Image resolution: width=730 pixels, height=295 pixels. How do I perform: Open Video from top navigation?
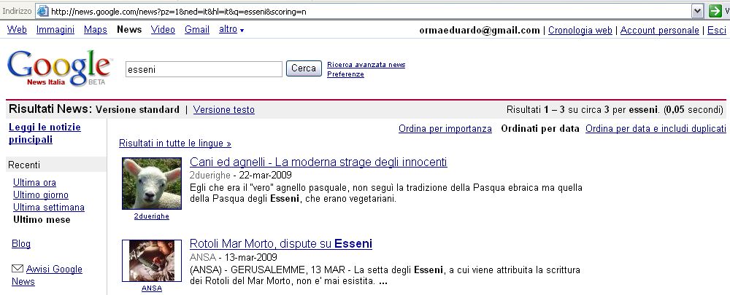[163, 30]
